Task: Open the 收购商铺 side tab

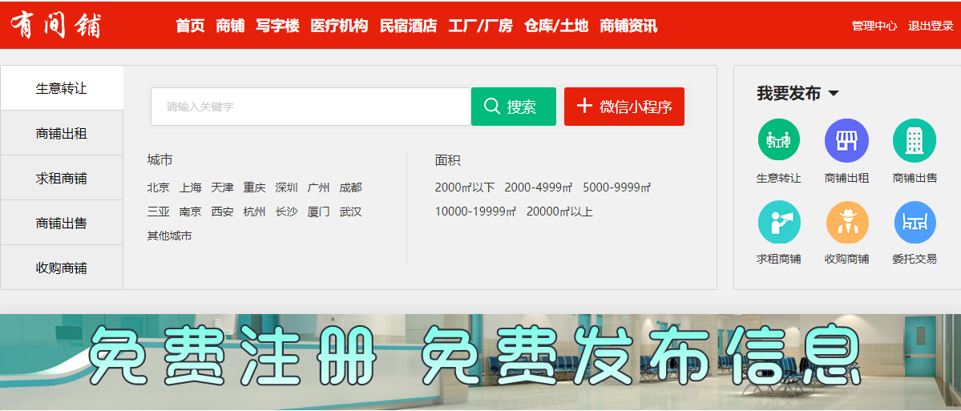Action: (62, 268)
